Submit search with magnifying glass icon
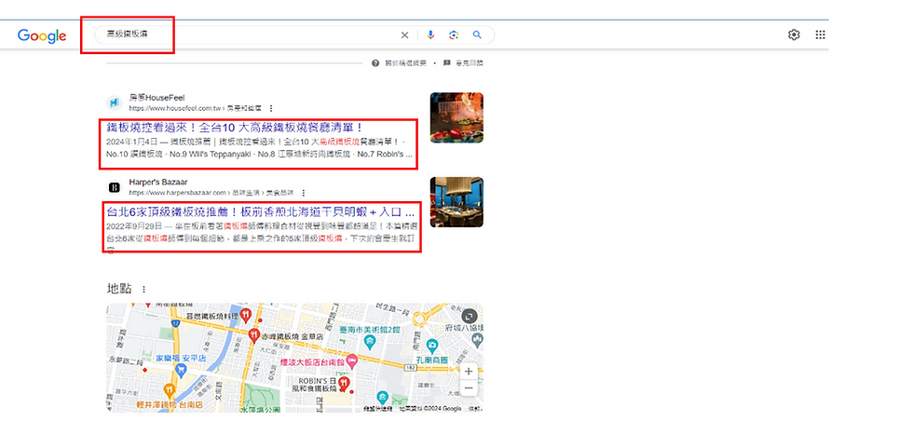Image resolution: width=913 pixels, height=435 pixels. [x=477, y=35]
